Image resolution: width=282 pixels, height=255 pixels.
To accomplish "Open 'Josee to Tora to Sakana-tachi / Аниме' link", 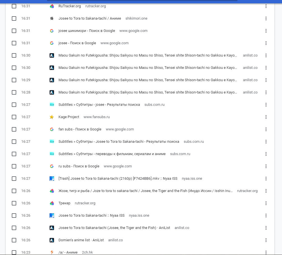I will (x=90, y=18).
